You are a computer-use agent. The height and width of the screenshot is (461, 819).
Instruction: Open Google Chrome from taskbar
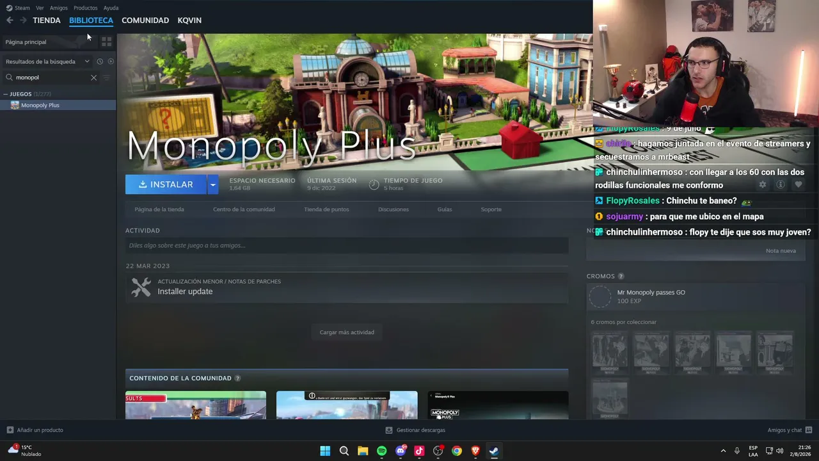pos(456,451)
